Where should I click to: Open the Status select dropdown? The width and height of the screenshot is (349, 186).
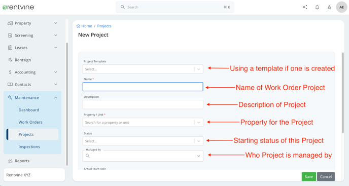click(x=143, y=141)
